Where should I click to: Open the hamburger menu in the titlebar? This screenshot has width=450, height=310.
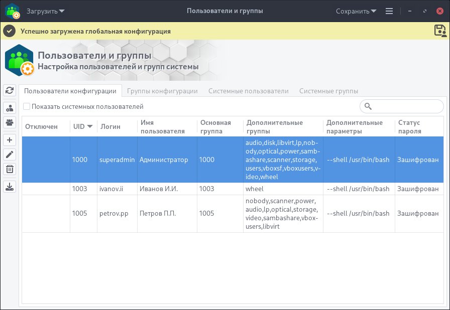389,11
